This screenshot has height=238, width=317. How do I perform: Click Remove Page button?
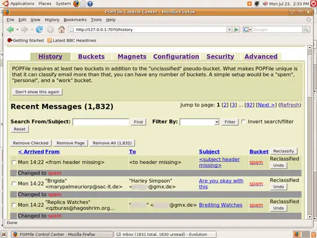(x=70, y=143)
